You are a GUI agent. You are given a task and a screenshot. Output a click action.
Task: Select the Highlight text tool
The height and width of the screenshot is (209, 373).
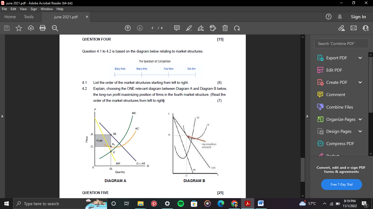(x=189, y=28)
